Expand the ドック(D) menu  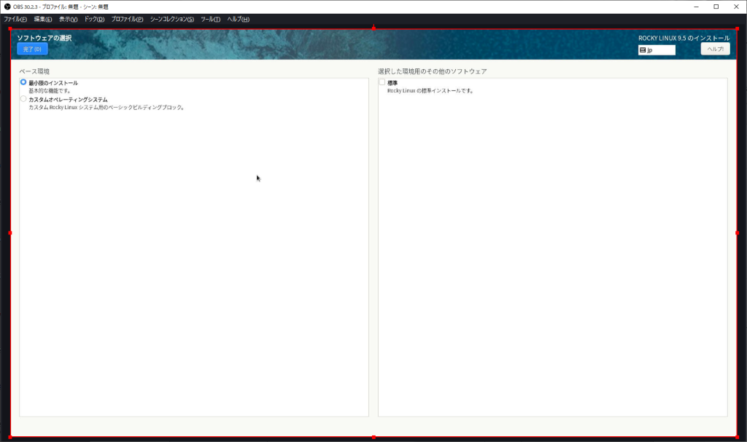[94, 19]
